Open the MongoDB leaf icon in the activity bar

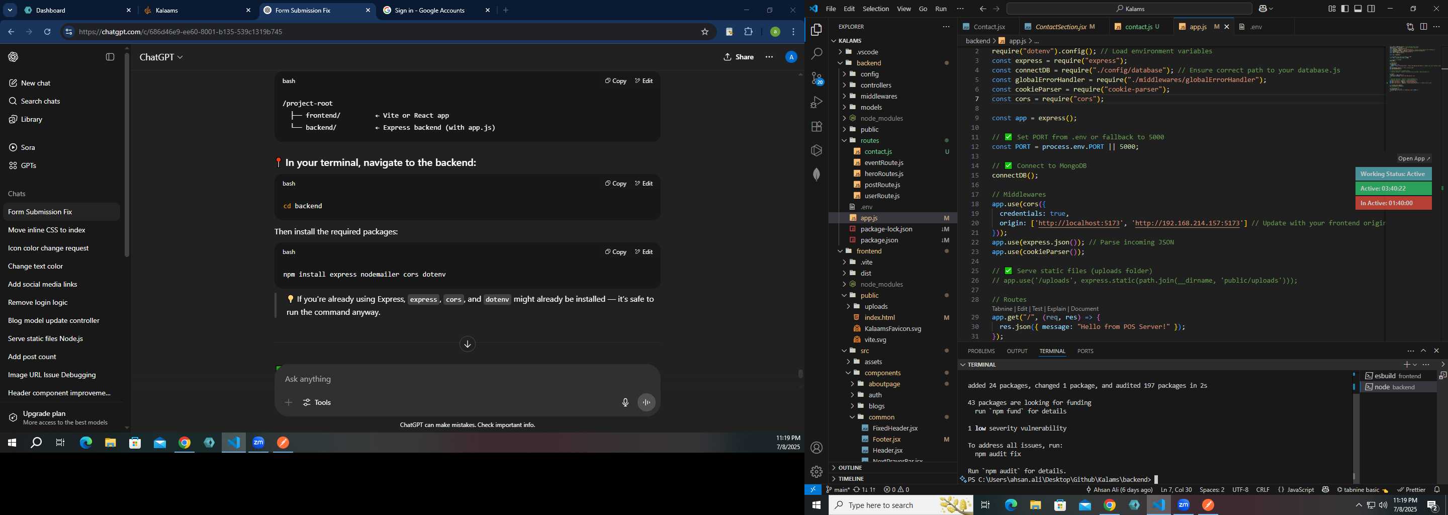pos(816,175)
